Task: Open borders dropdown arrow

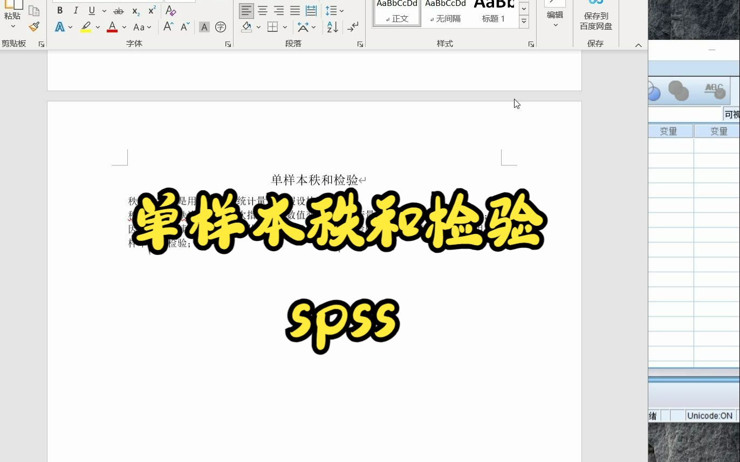Action: (x=284, y=27)
